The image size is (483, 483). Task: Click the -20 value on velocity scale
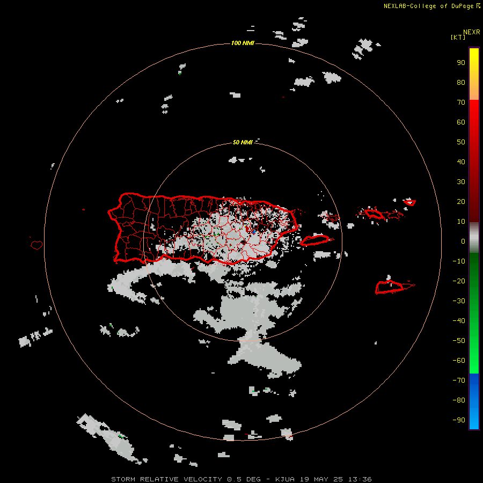click(459, 281)
